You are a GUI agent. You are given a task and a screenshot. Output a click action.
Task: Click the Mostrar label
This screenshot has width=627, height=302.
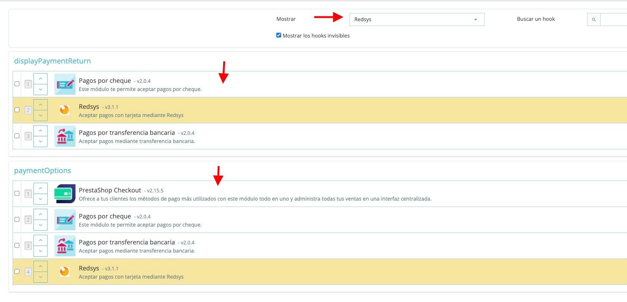[x=286, y=19]
